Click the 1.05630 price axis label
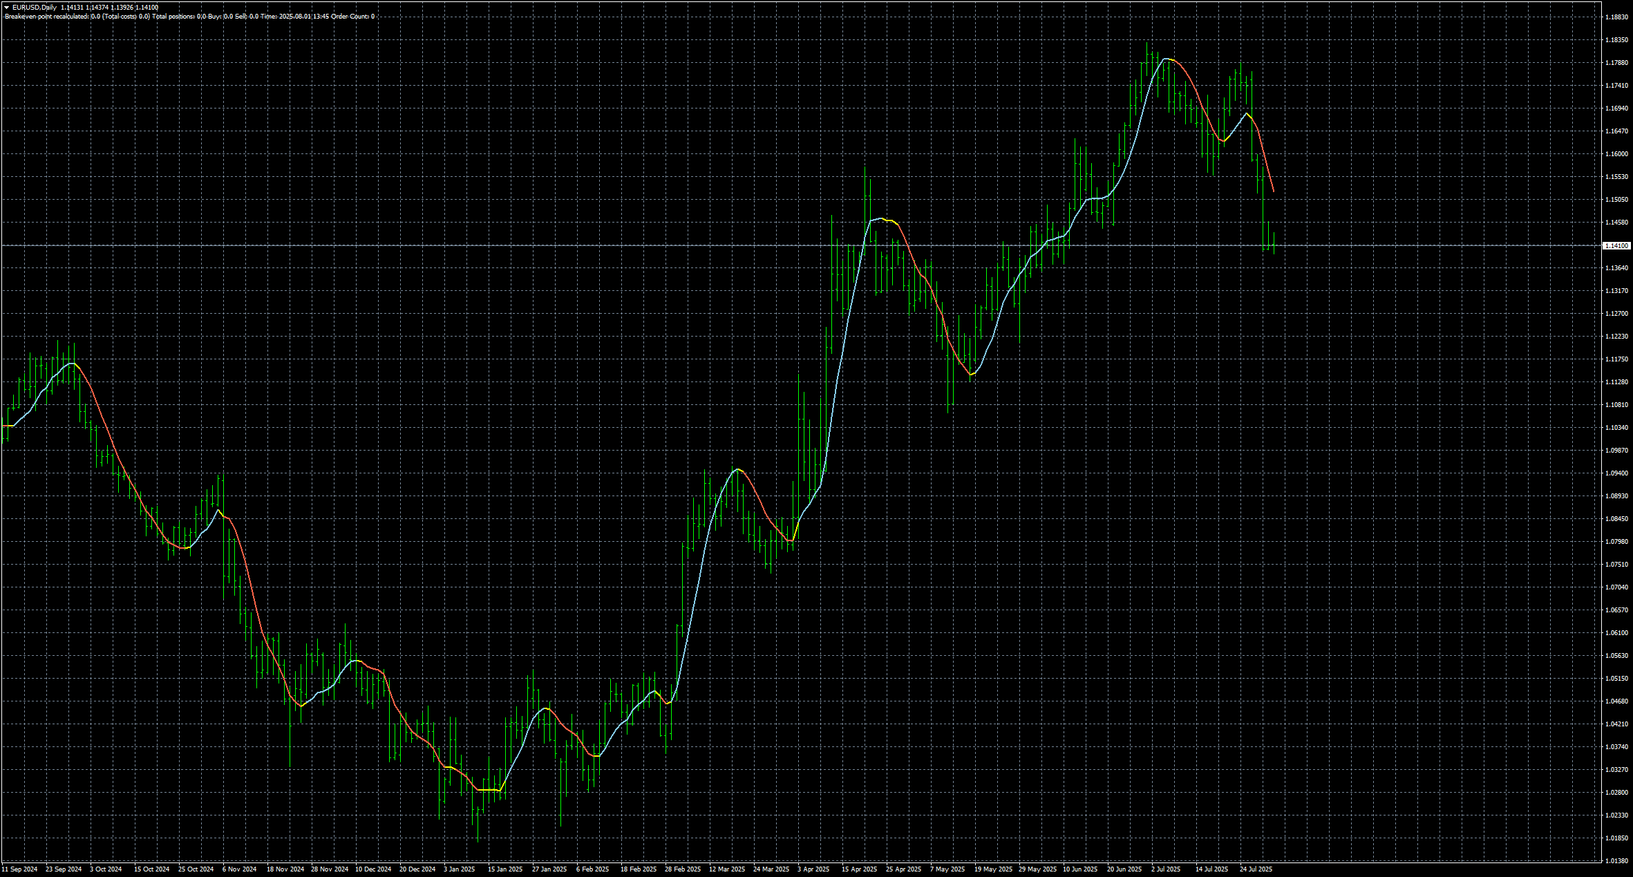 pyautogui.click(x=1616, y=656)
